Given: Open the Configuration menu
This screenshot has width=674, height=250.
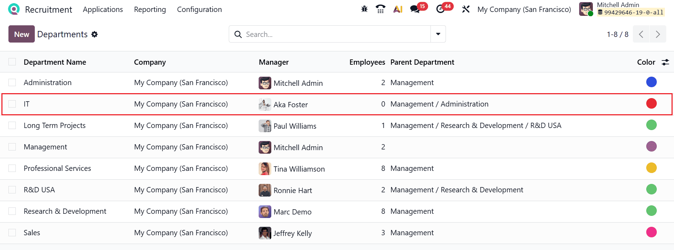Looking at the screenshot, I should (x=199, y=9).
